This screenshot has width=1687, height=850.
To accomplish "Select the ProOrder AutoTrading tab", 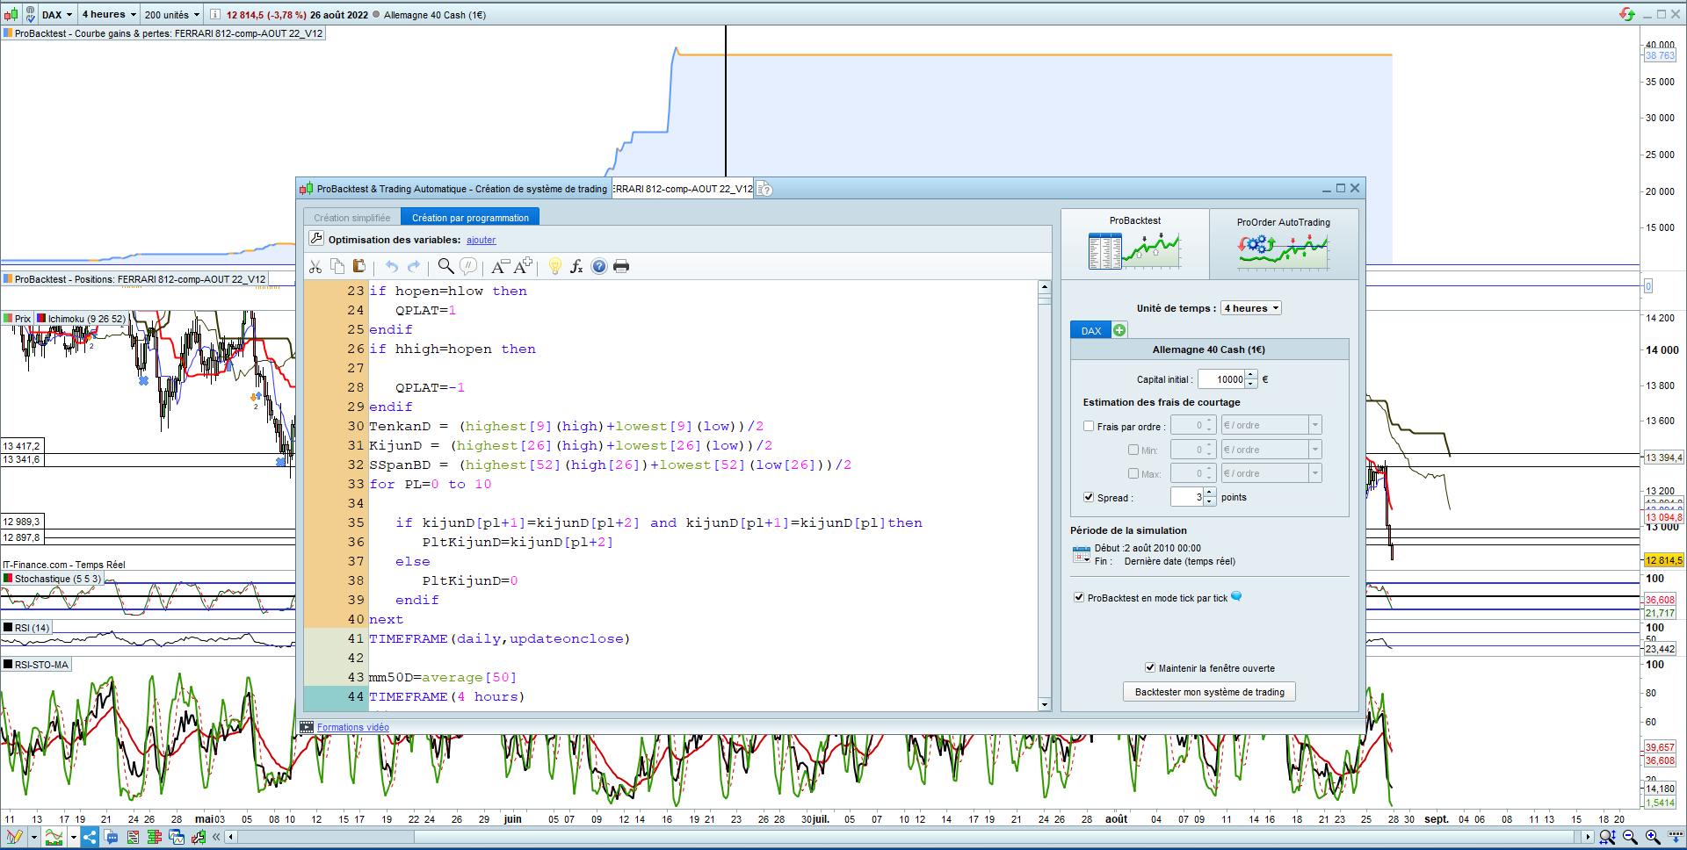I will click(1283, 244).
